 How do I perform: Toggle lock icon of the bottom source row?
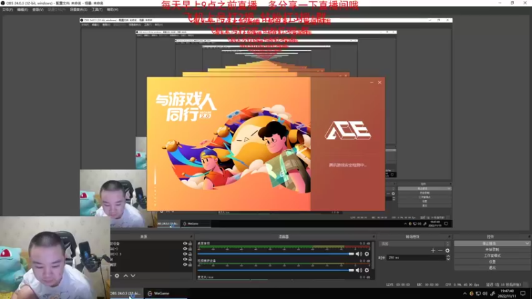tap(190, 264)
